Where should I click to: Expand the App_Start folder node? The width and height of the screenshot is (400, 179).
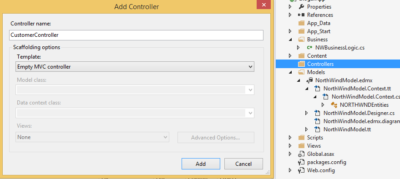tap(290, 31)
